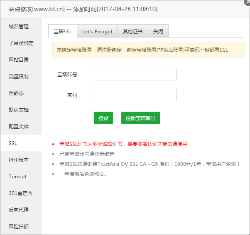This screenshot has height=235, width=250.
Task: Open 域名管理 in the sidebar
Action: tap(21, 26)
